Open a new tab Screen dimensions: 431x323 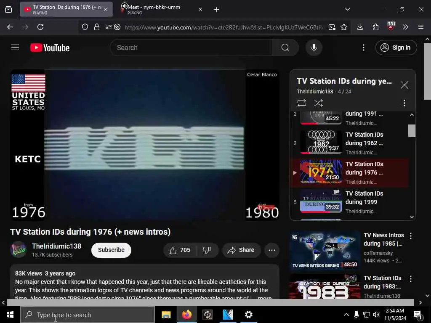217,10
